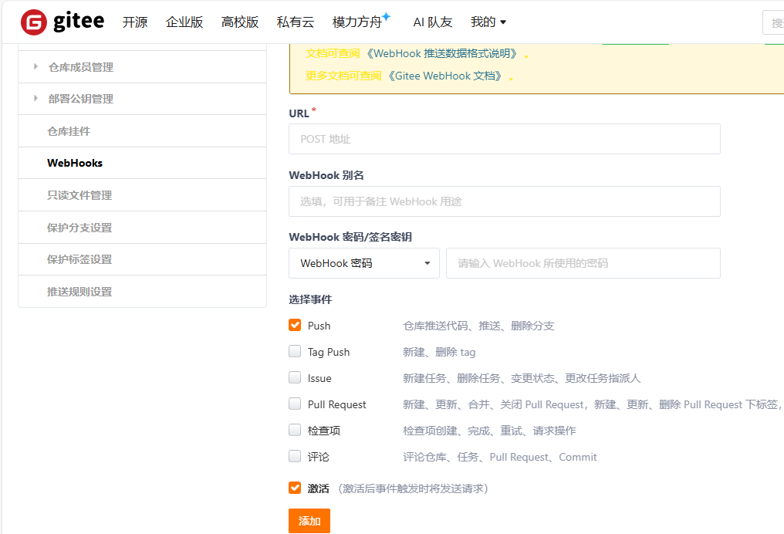Image resolution: width=784 pixels, height=534 pixels.
Task: Open 推送规则设置 in the sidebar
Action: click(x=142, y=292)
